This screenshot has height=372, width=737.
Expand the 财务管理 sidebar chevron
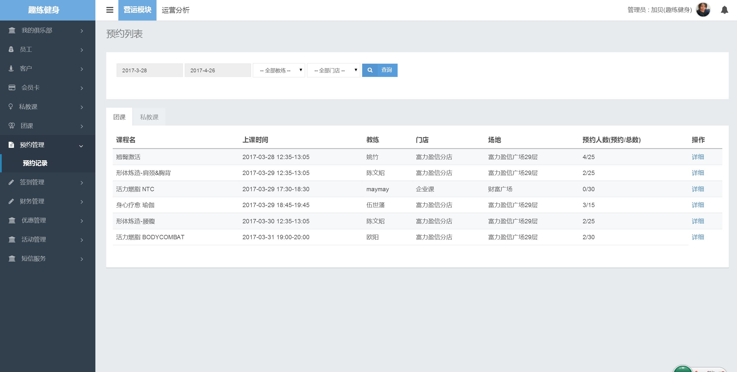tap(82, 202)
